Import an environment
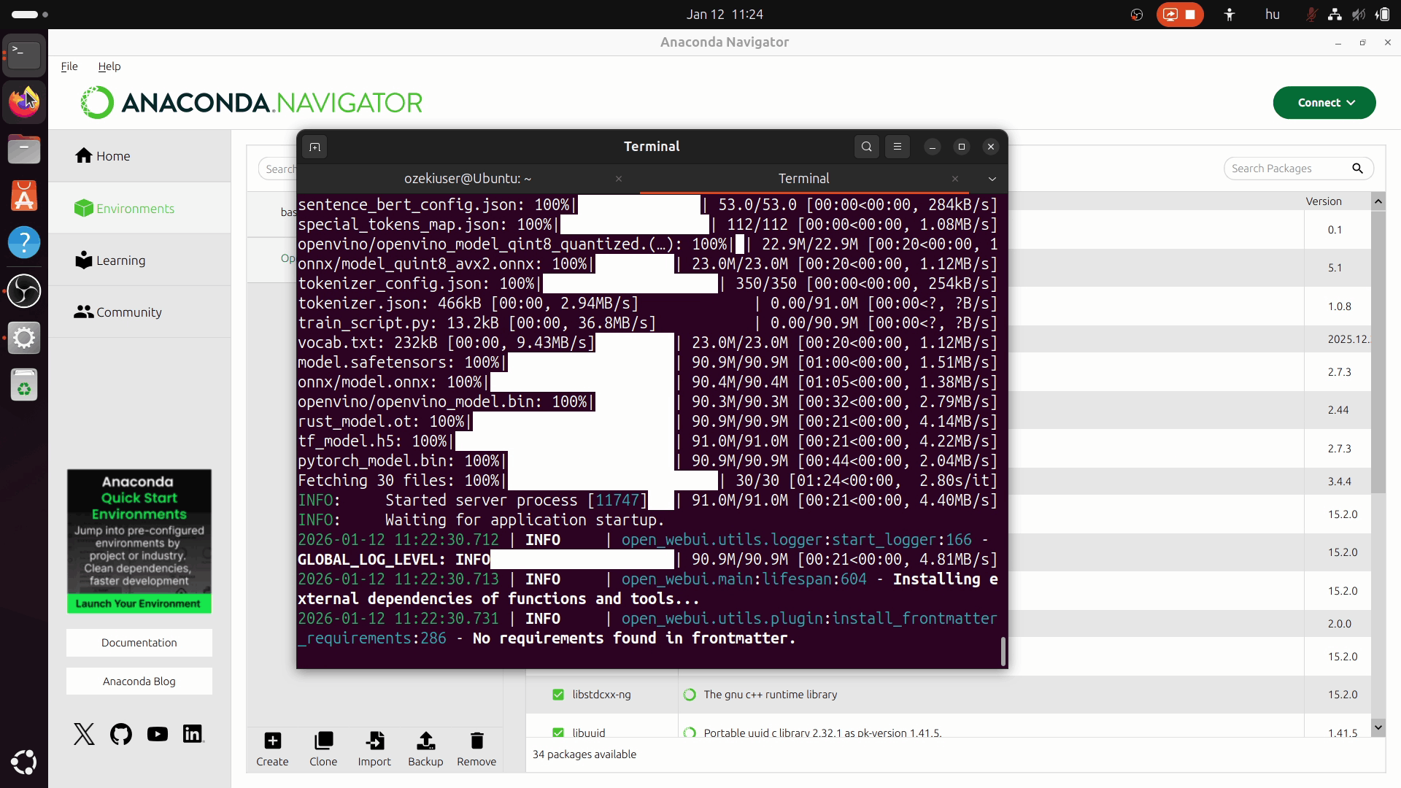 pyautogui.click(x=374, y=749)
